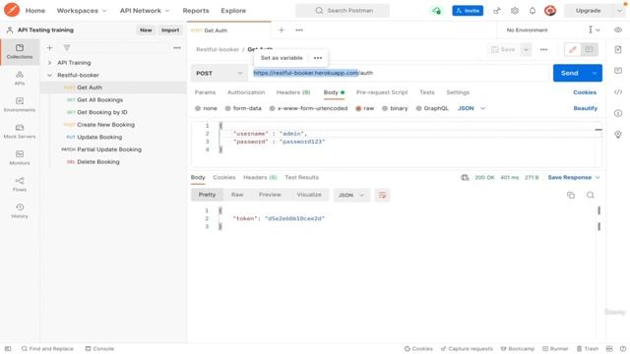The height and width of the screenshot is (354, 630).
Task: Switch to the response Cookies tab
Action: 223,177
